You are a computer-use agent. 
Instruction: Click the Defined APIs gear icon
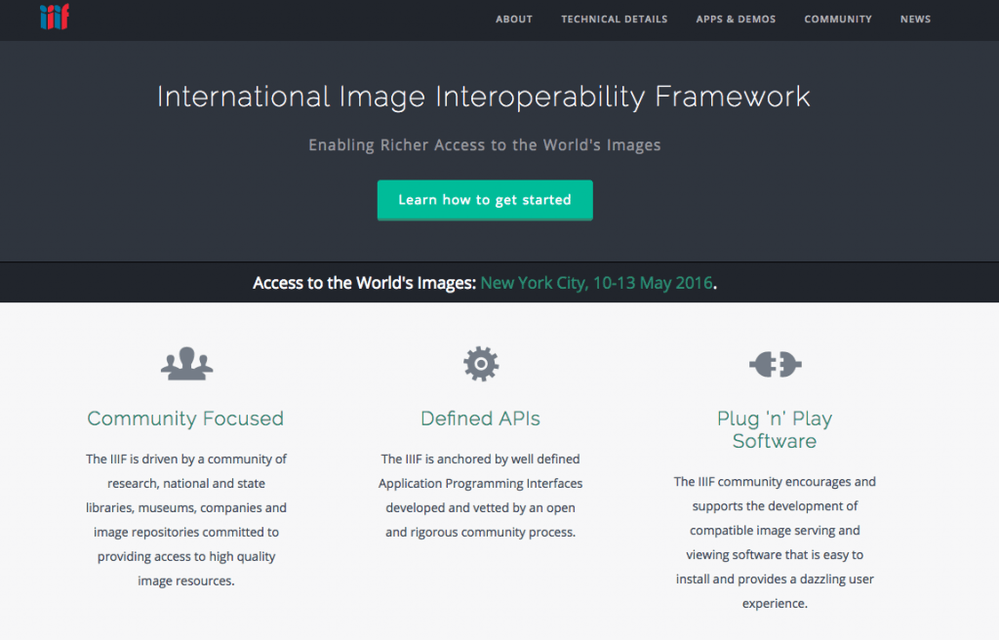[x=481, y=364]
